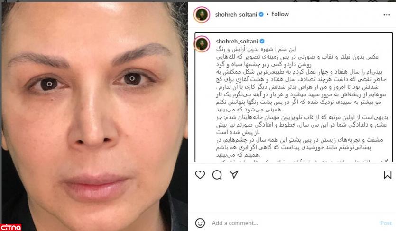Image resolution: width=396 pixels, height=231 pixels.
Task: Click the verified badge in the caption header
Action: [262, 41]
